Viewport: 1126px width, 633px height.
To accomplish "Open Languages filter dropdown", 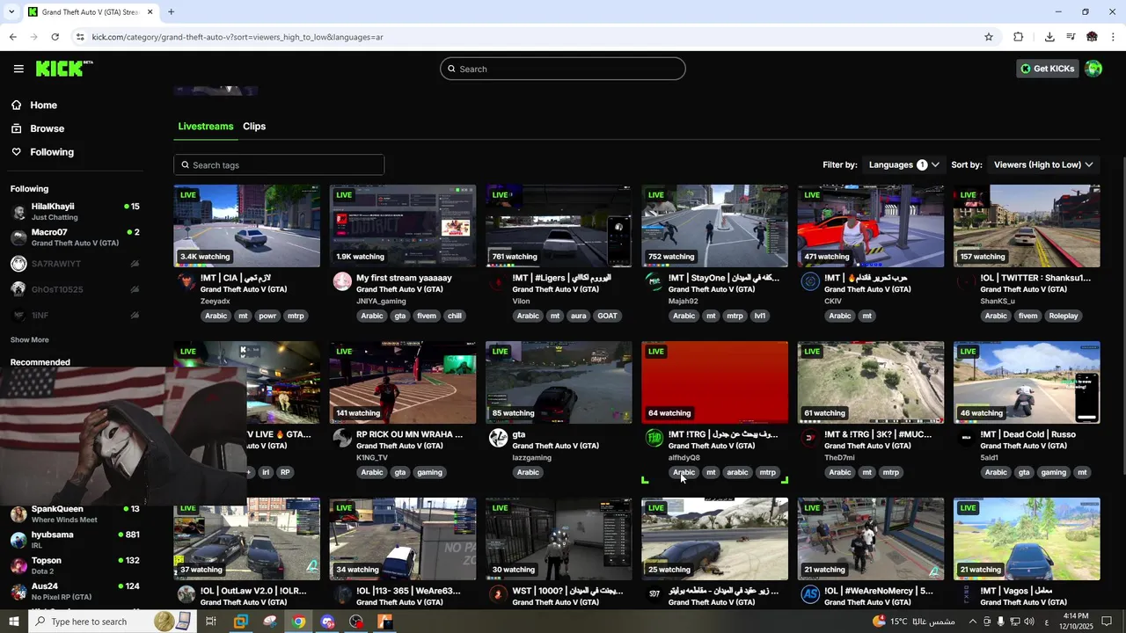I will pyautogui.click(x=903, y=164).
